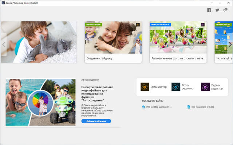Launch the Фото-редактор app icon
Screen dimensions: 233x145
[176, 87]
